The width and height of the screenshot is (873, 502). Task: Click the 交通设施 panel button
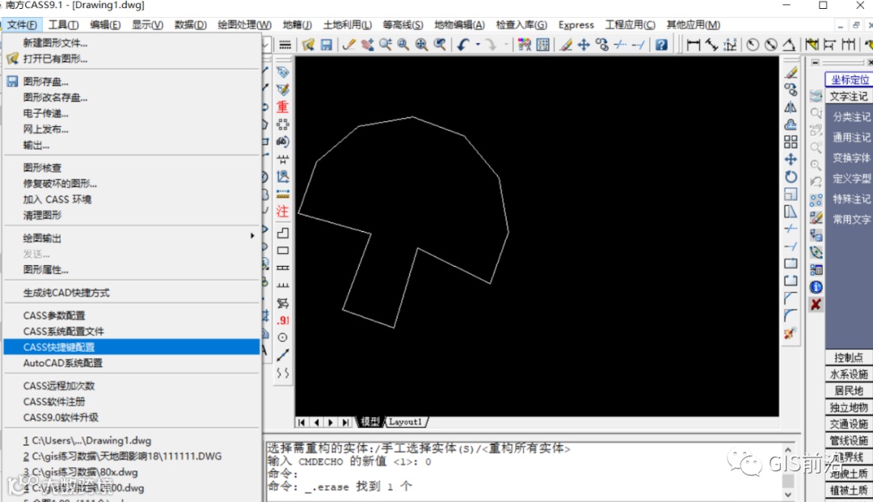point(849,424)
